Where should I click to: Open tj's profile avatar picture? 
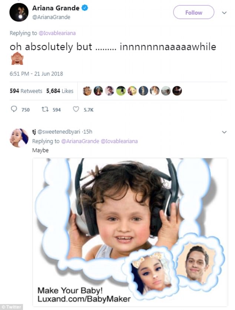point(19,138)
